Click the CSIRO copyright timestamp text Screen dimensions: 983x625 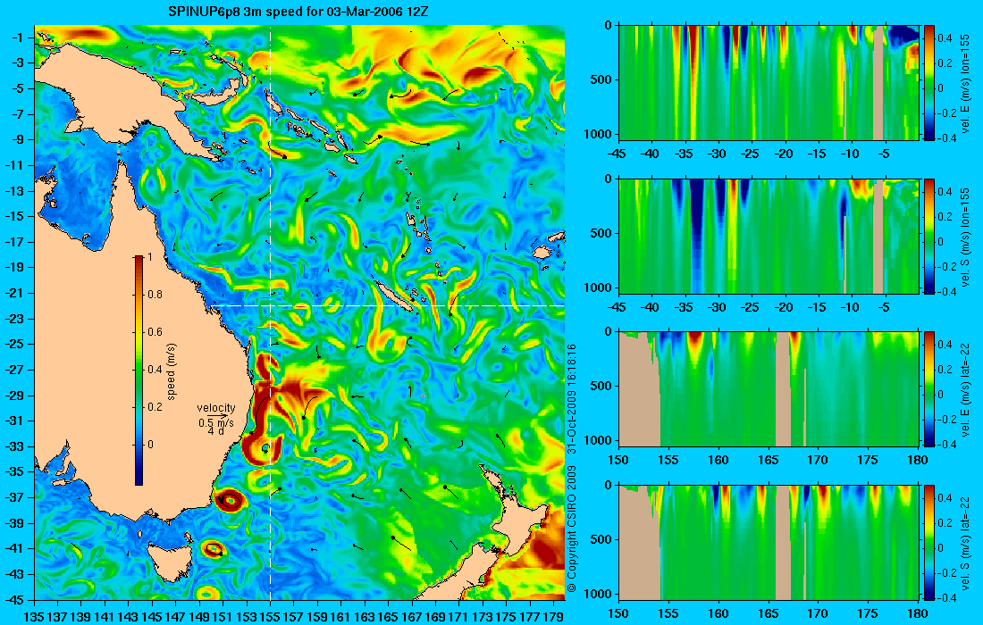click(571, 470)
